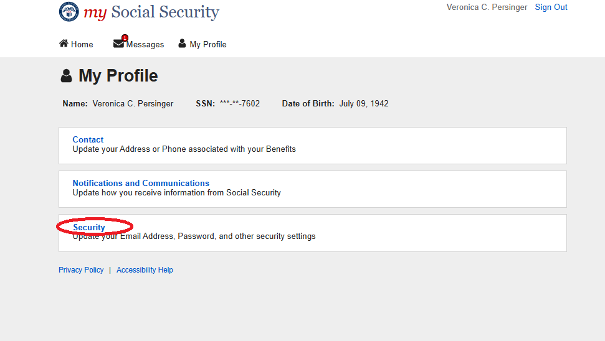Click the masked SSN value
This screenshot has height=341, width=605.
[x=240, y=104]
